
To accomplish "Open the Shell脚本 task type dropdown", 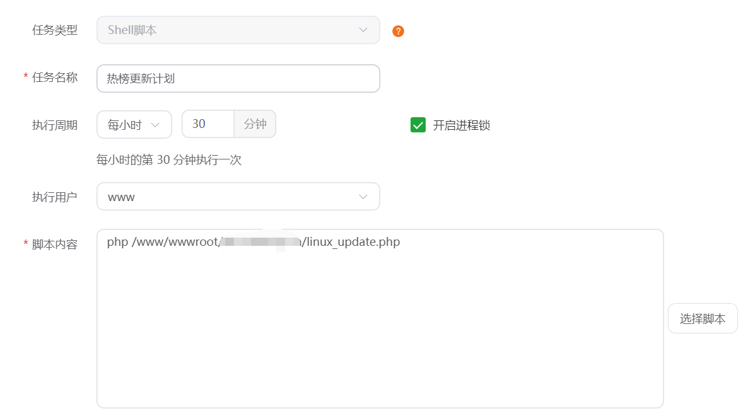I will click(x=238, y=30).
